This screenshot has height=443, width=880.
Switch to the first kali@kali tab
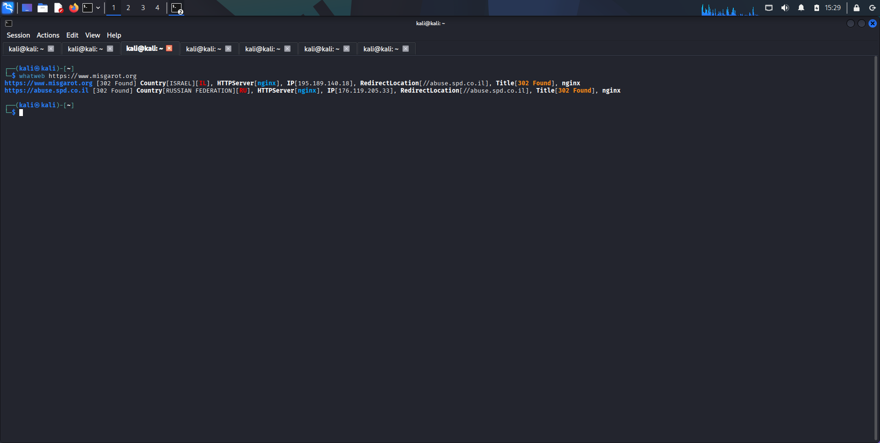[26, 49]
